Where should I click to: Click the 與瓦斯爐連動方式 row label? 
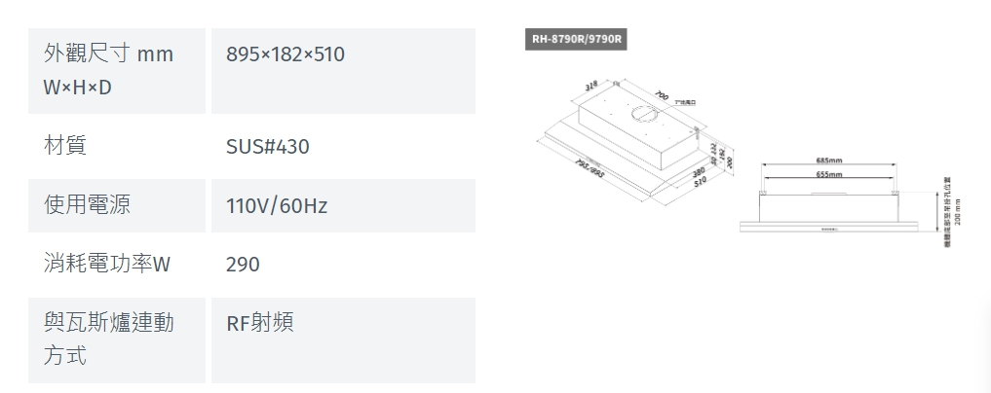(x=108, y=339)
